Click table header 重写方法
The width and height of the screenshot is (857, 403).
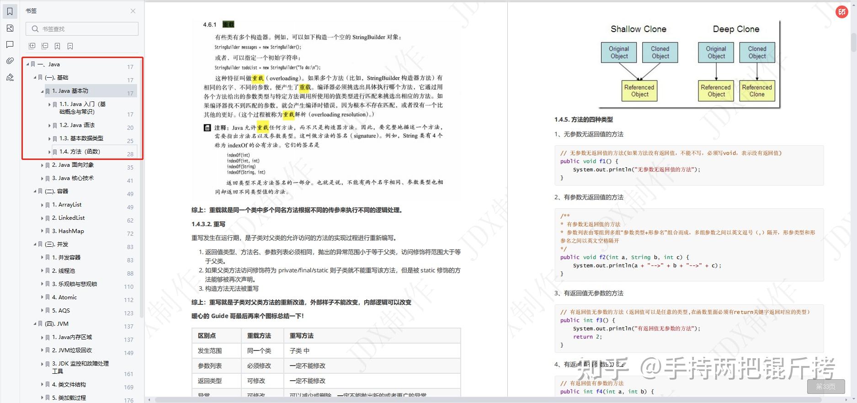[302, 336]
